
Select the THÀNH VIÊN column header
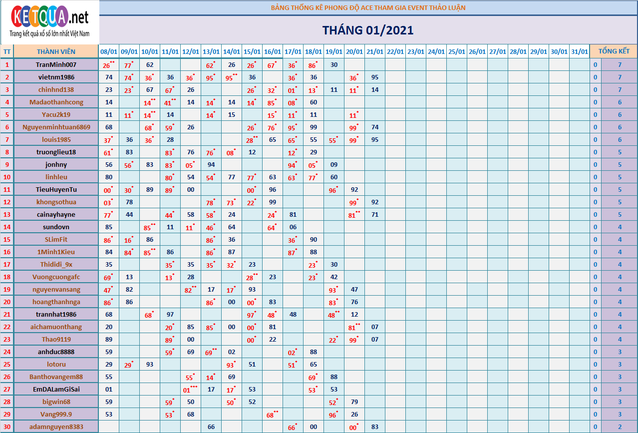(x=56, y=51)
